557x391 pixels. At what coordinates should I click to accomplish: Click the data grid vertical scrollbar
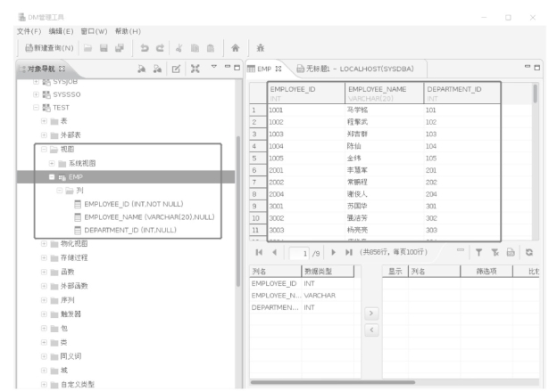coord(536,94)
